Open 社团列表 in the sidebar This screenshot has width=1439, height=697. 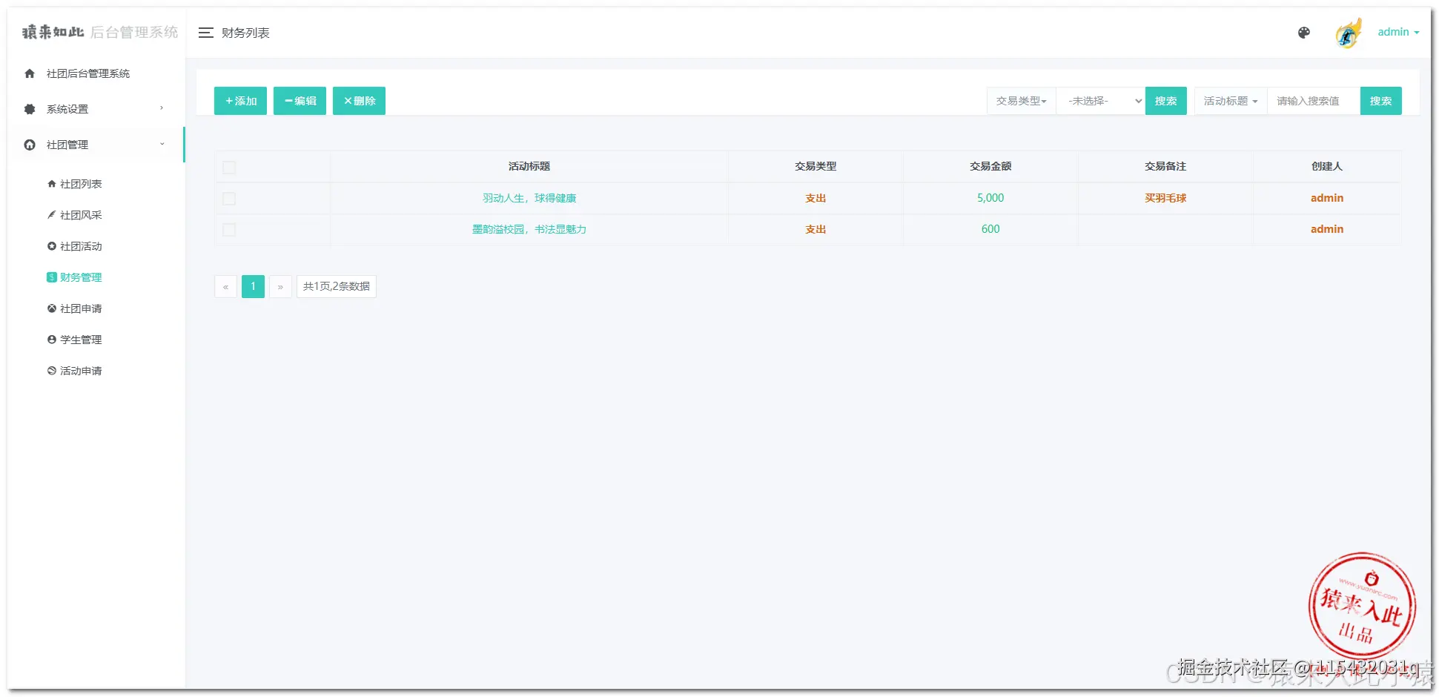coord(81,184)
